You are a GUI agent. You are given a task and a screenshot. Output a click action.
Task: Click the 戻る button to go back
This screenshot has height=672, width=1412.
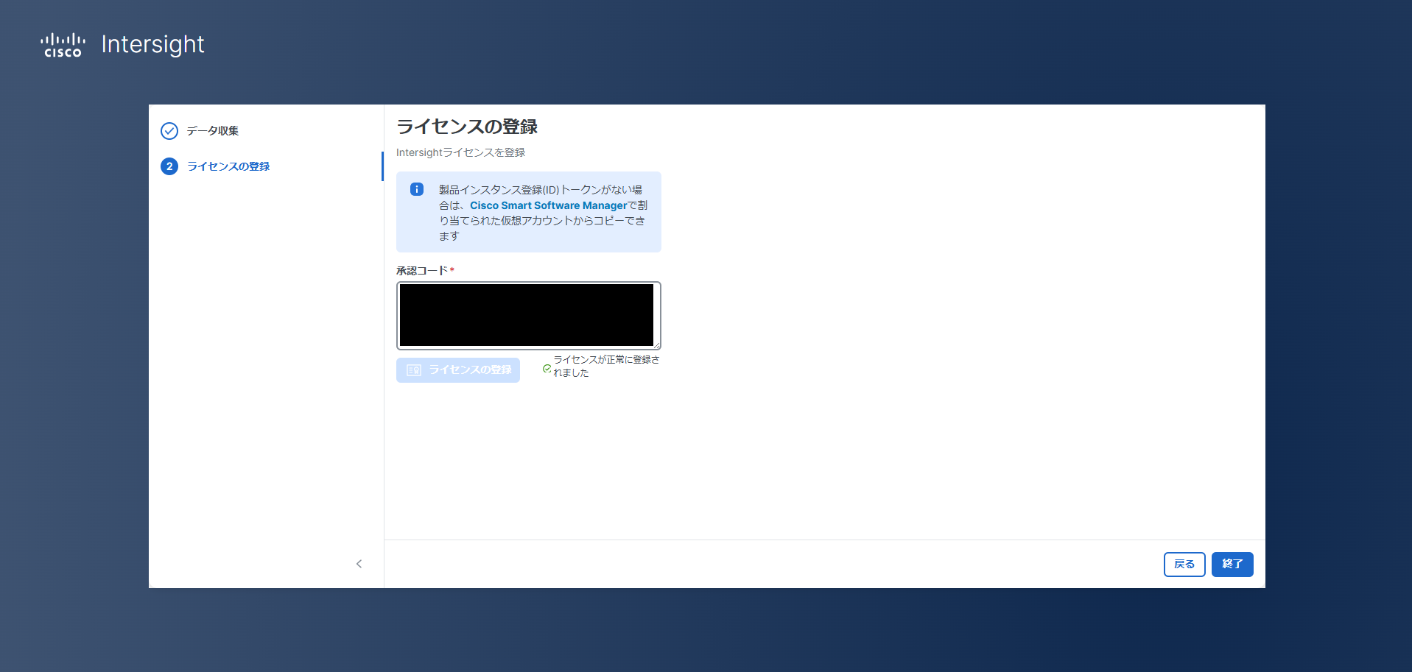(x=1184, y=565)
